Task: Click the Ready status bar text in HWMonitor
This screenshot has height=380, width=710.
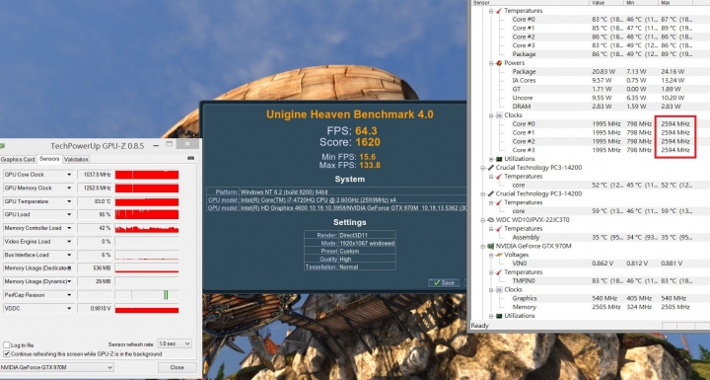Action: pyautogui.click(x=479, y=326)
